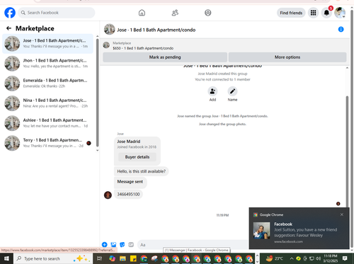Click the conversation info icon
The image size is (354, 264).
pyautogui.click(x=341, y=29)
